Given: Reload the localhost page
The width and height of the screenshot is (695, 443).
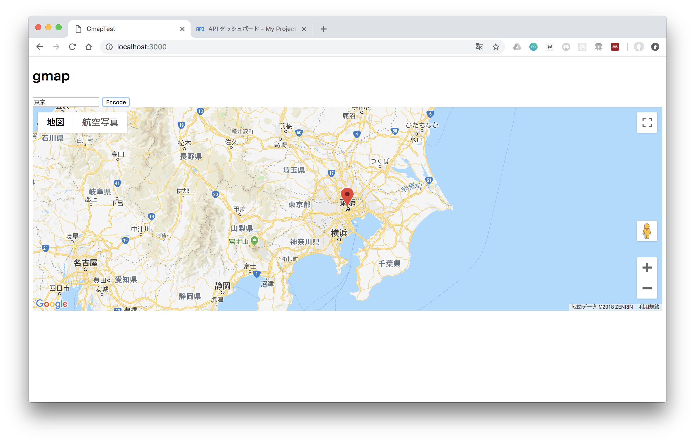Looking at the screenshot, I should (72, 47).
